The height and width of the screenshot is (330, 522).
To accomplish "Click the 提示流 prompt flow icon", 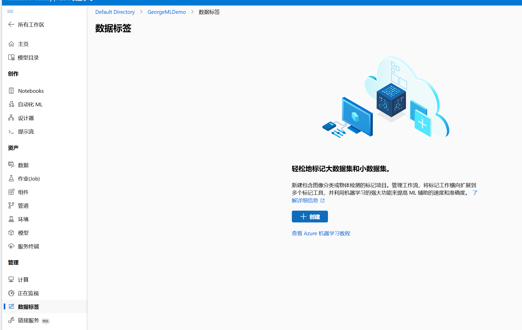I will [x=11, y=131].
